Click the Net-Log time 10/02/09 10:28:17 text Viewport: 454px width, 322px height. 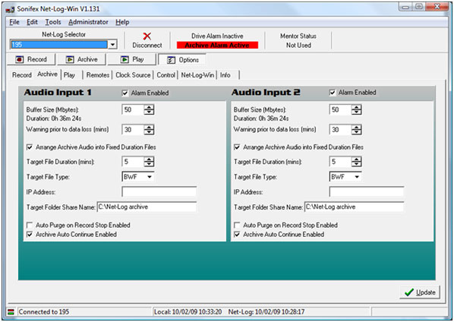266,312
